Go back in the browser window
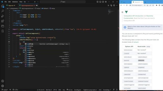Screen dimensions: 163x91 coord(121,5)
